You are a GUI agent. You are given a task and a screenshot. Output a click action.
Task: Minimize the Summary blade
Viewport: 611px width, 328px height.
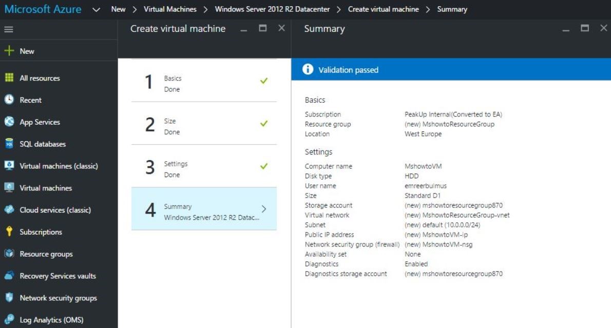(566, 30)
